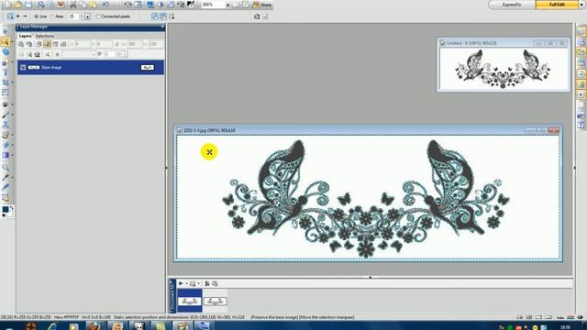The height and width of the screenshot is (330, 587).
Task: Select the Eraser tool
Action: click(x=6, y=145)
